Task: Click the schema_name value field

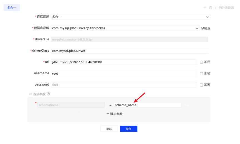Action: point(147,105)
